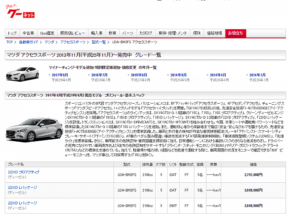Click the 排気量 column header
Viewport: 288px width, 214px height.
(x=148, y=164)
